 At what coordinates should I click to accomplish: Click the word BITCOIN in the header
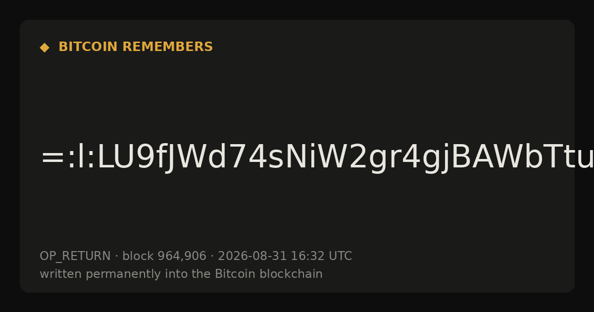pos(89,47)
